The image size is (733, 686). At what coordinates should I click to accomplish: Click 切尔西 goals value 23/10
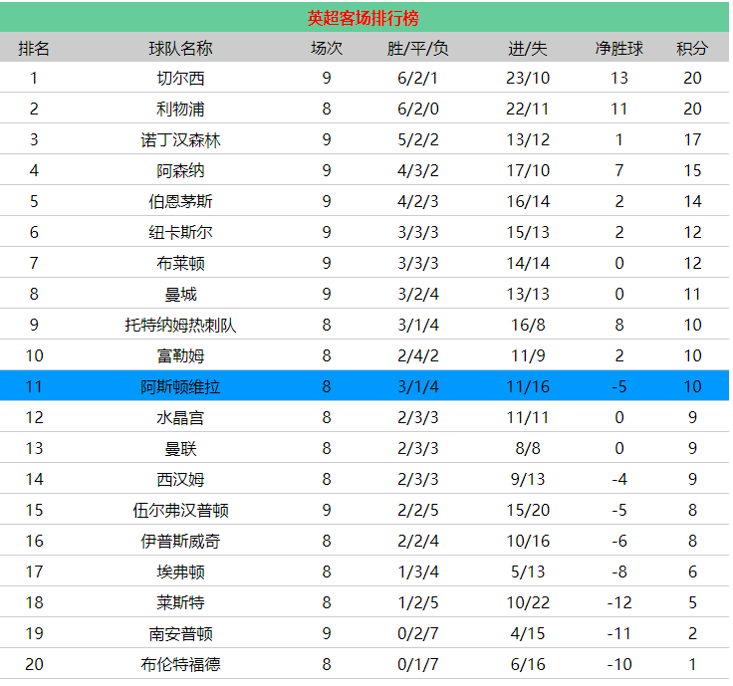pyautogui.click(x=528, y=78)
